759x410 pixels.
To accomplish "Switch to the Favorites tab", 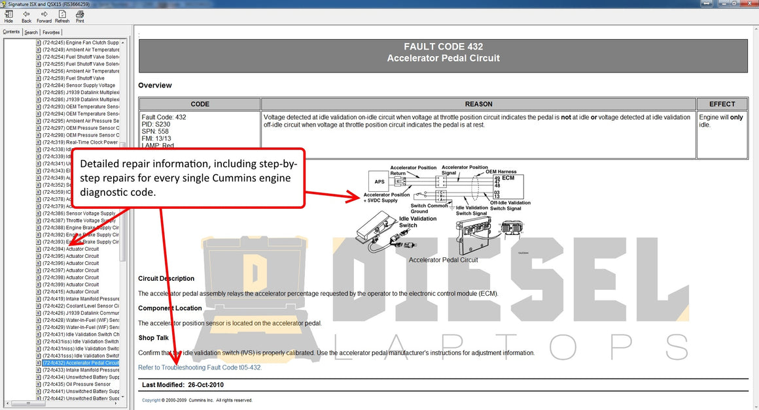I will [51, 31].
